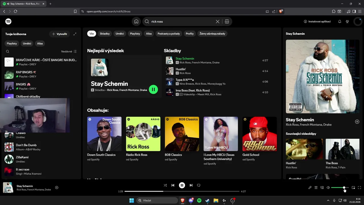364x205 pixels.
Task: Open lyrics microphone icon
Action: point(310,188)
